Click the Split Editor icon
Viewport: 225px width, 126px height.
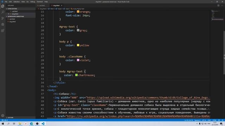click(x=218, y=6)
